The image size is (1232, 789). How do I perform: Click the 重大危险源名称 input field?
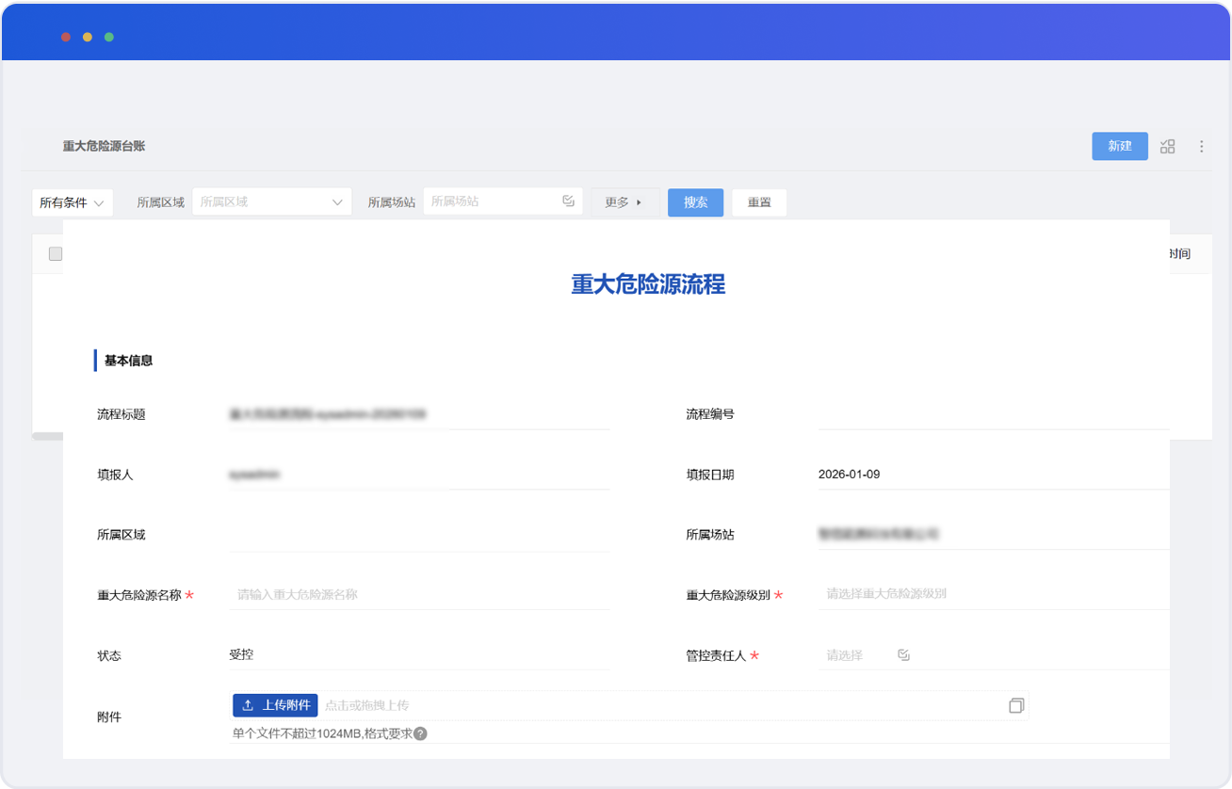(x=419, y=595)
